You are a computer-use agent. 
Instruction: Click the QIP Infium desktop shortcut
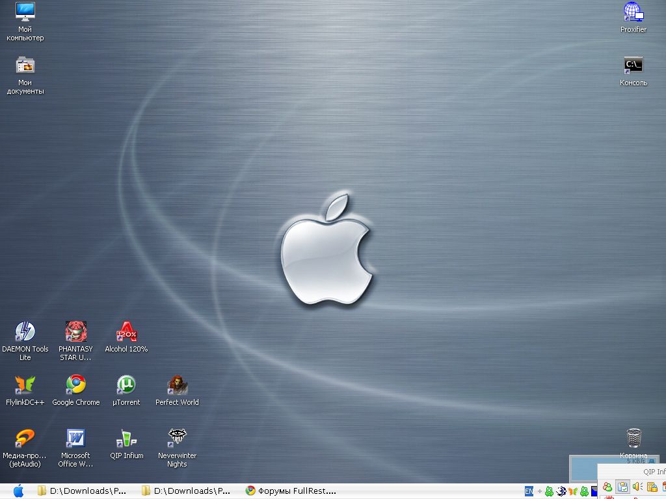(126, 444)
